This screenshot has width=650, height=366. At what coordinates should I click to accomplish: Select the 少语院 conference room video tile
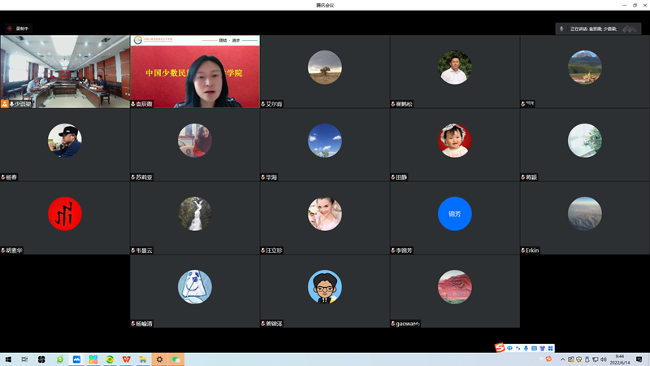(65, 72)
